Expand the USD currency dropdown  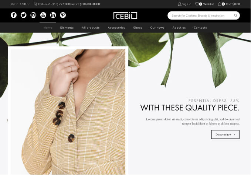pyautogui.click(x=25, y=4)
